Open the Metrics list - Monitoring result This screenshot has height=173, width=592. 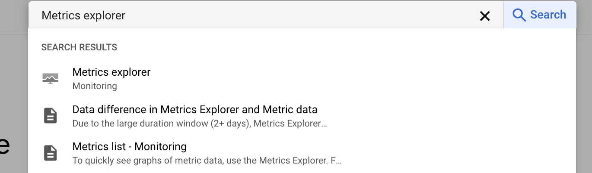click(x=130, y=147)
